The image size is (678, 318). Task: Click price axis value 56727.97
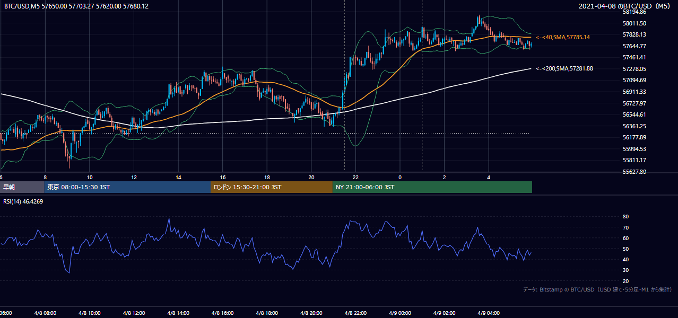coord(634,103)
